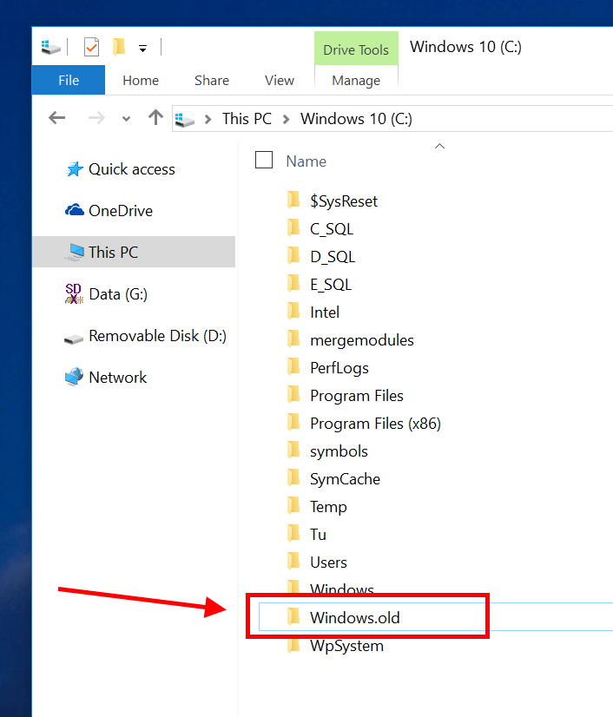The width and height of the screenshot is (613, 717).
Task: Open Removable Disk (D:) in sidebar
Action: (x=146, y=336)
